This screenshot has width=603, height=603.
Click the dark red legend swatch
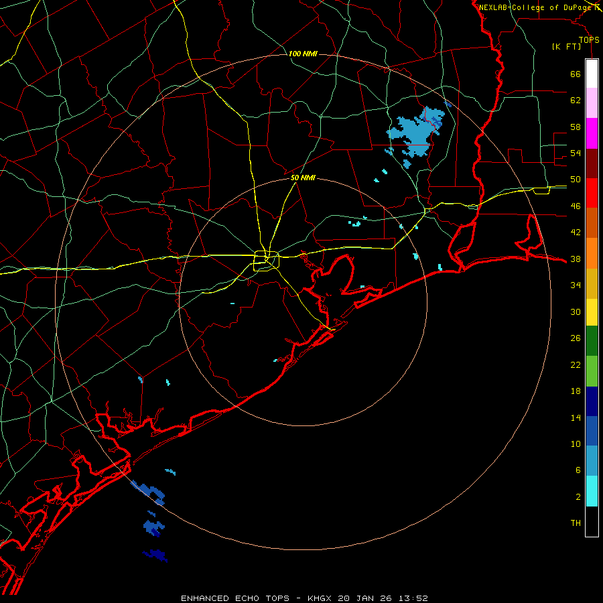point(592,164)
